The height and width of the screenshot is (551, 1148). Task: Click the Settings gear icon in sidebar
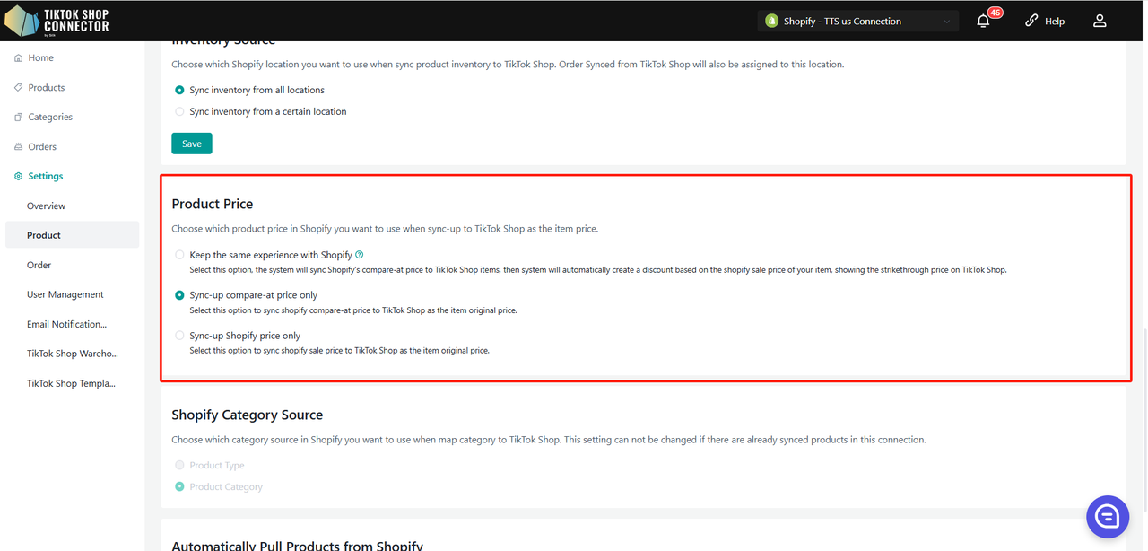[19, 177]
